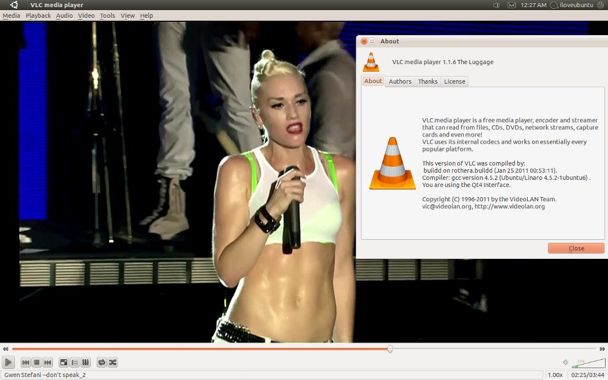The image size is (608, 380).
Task: Open the Media menu
Action: pyautogui.click(x=11, y=15)
